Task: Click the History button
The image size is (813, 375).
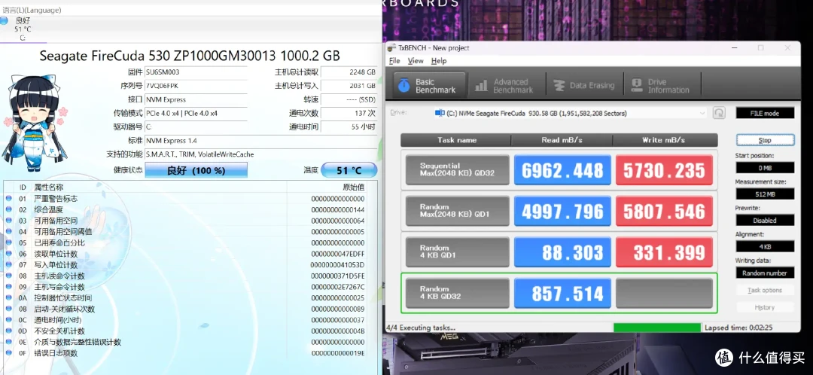Action: click(x=765, y=307)
